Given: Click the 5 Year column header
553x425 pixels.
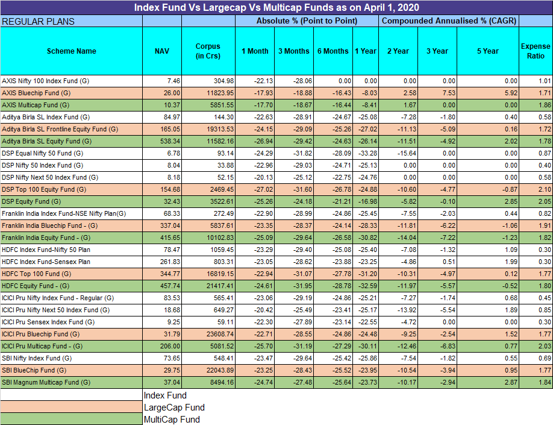Looking at the screenshot, I should pyautogui.click(x=488, y=51).
